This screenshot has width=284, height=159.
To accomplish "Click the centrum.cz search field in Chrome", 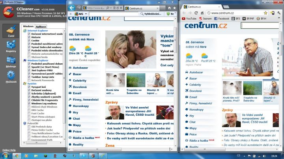I will [x=260, y=26].
